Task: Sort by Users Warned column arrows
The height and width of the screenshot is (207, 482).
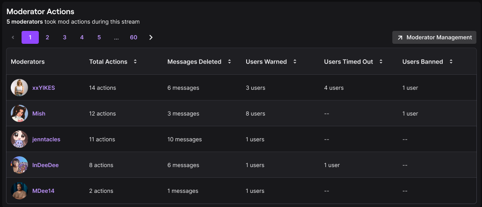Action: tap(295, 62)
